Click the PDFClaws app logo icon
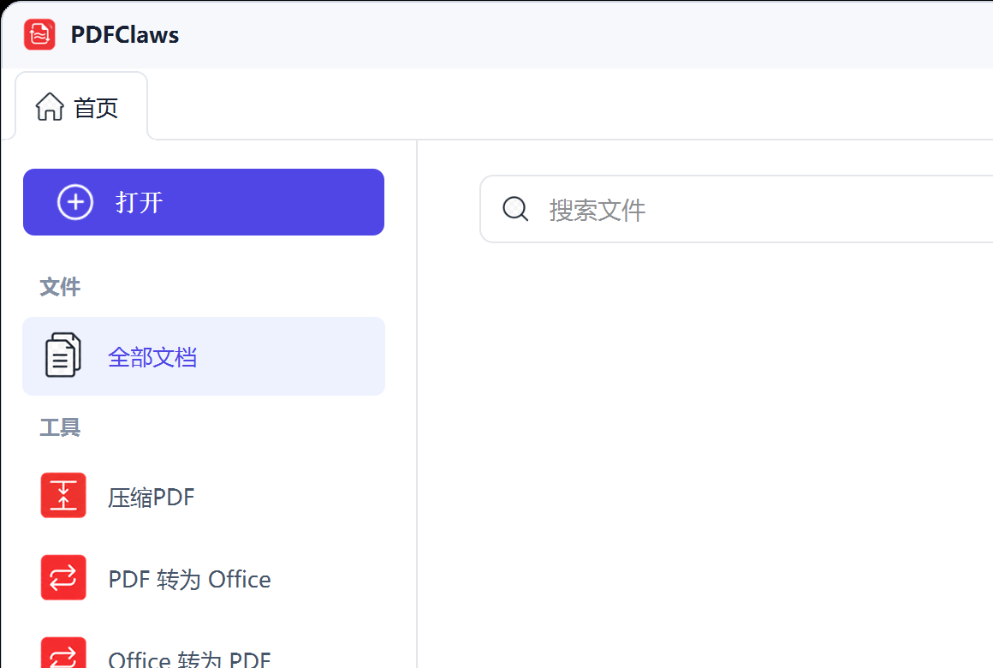This screenshot has width=993, height=668. (x=40, y=34)
